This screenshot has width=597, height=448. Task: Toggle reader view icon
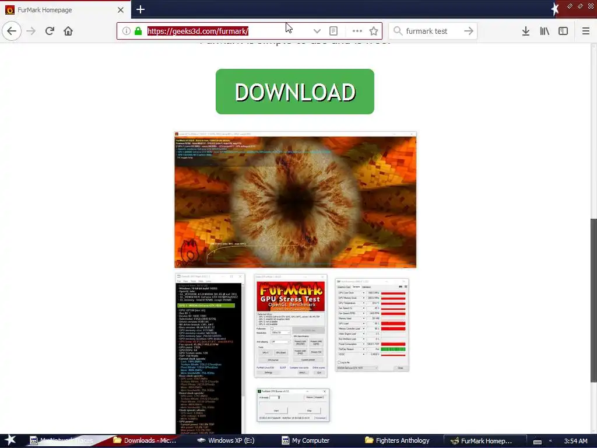pos(333,32)
